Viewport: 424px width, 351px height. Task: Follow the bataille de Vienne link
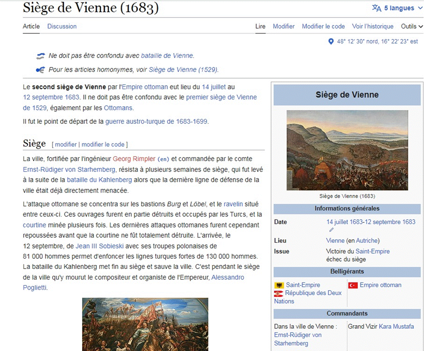(167, 55)
